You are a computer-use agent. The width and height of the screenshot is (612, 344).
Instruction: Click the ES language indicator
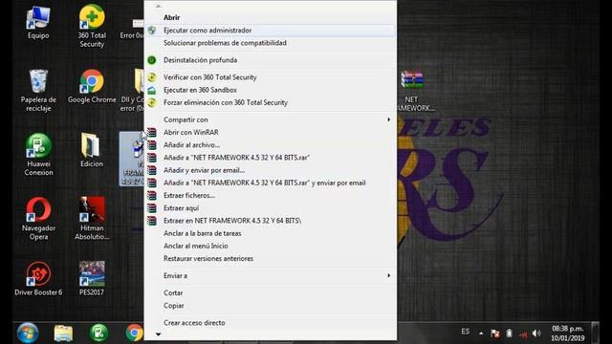click(x=466, y=332)
